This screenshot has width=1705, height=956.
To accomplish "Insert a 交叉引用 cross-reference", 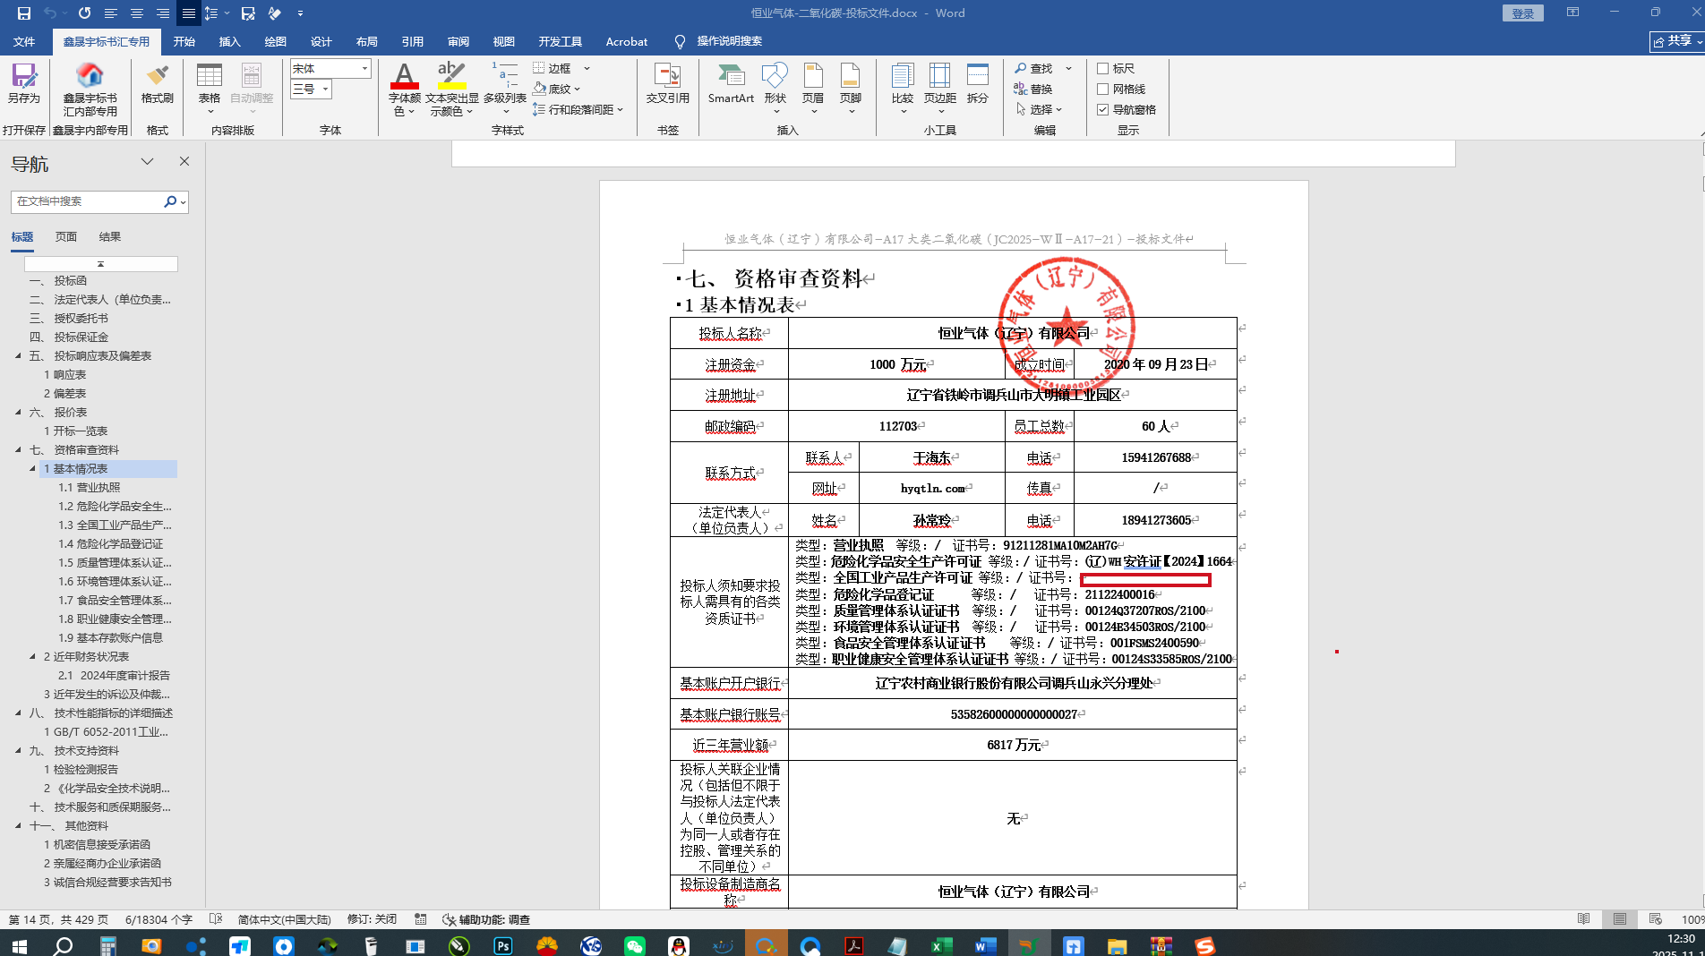I will pos(668,83).
